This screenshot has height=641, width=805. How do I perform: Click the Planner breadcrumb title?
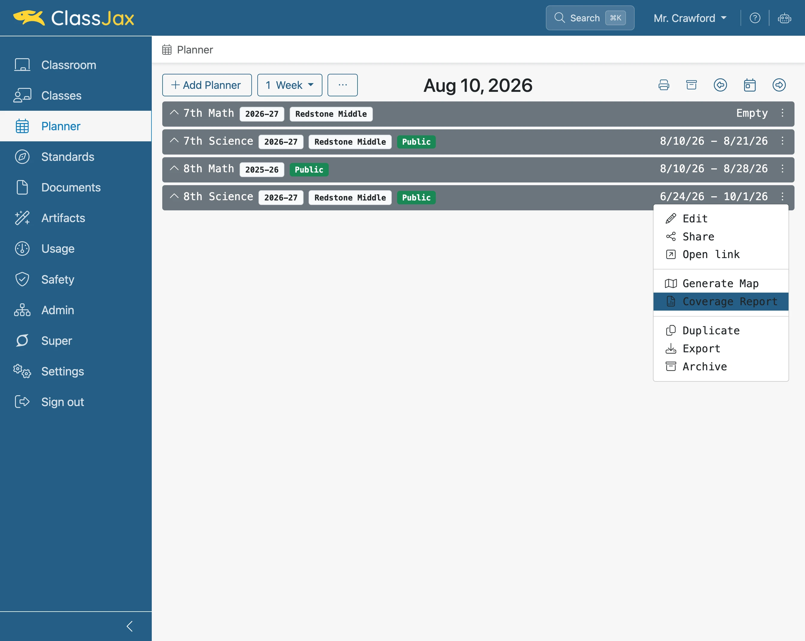(195, 50)
